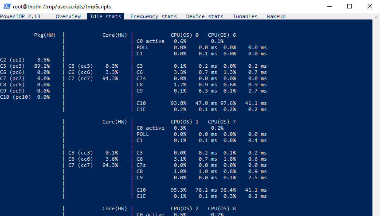The height and width of the screenshot is (216, 380).
Task: Click the scrollbar up arrow
Action: click(376, 17)
